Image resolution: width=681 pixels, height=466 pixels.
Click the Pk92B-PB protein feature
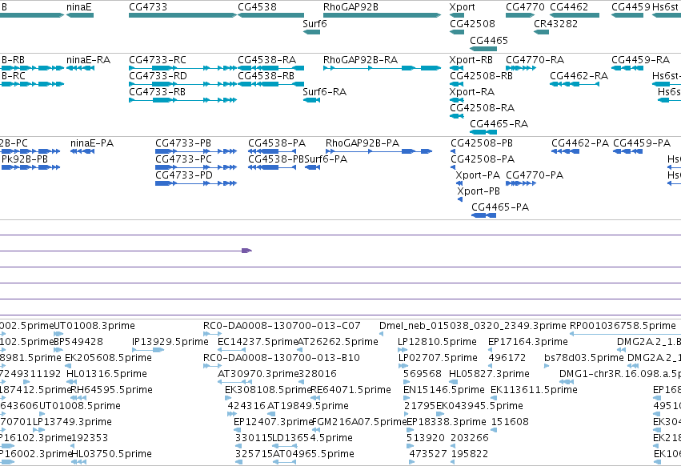click(x=30, y=167)
